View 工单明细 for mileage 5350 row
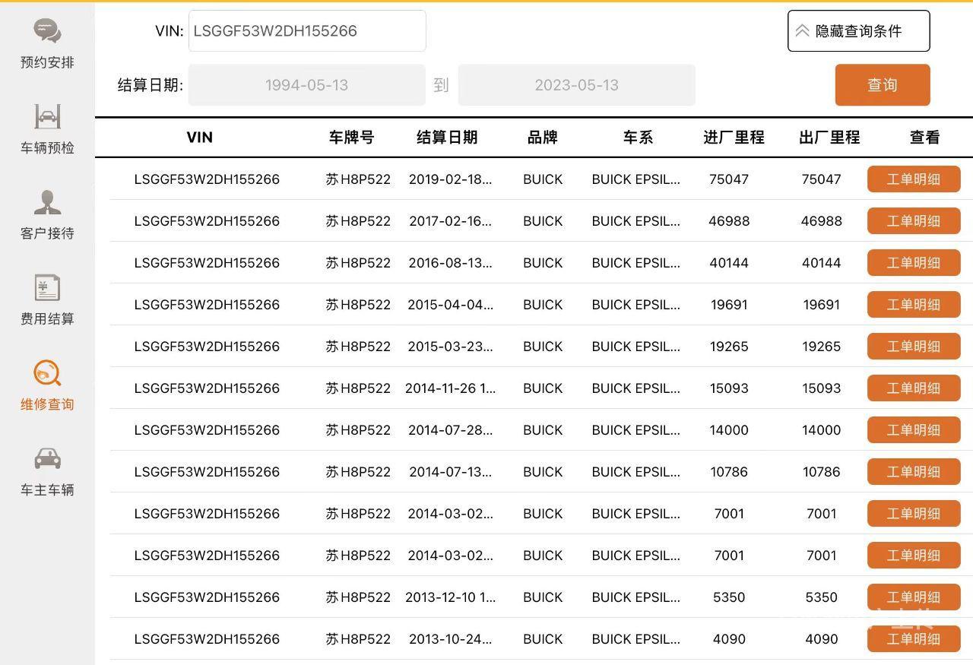973x665 pixels. (x=914, y=597)
